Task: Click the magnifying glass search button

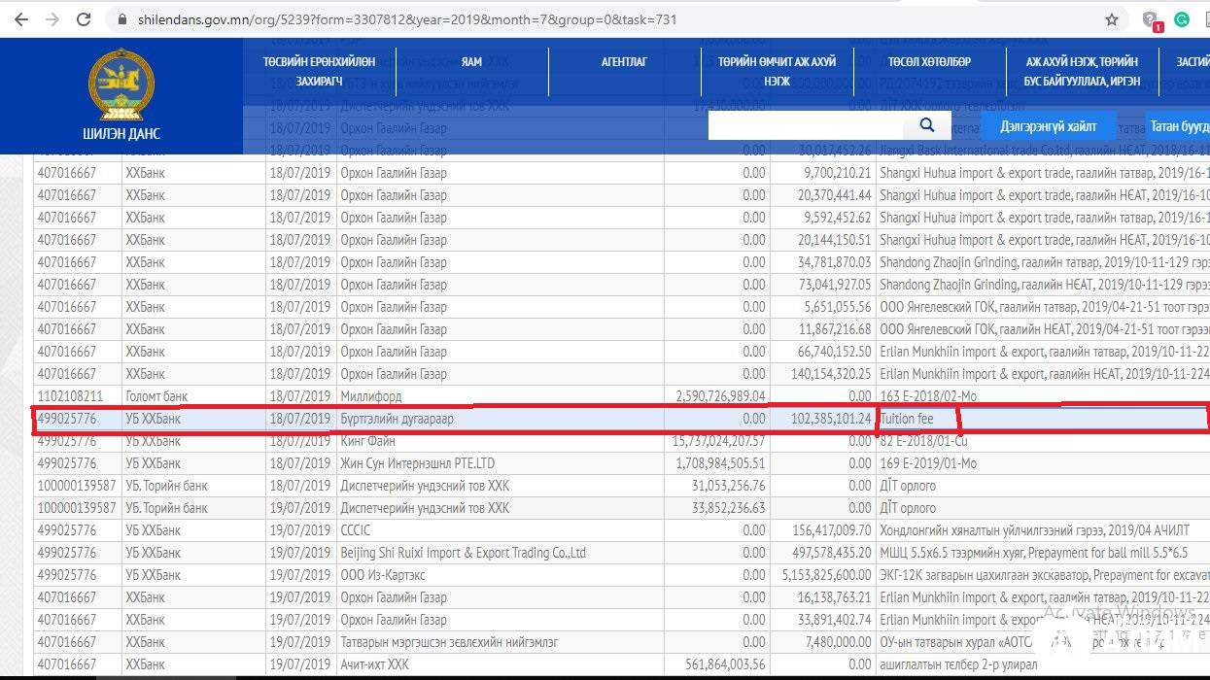Action: pos(926,125)
